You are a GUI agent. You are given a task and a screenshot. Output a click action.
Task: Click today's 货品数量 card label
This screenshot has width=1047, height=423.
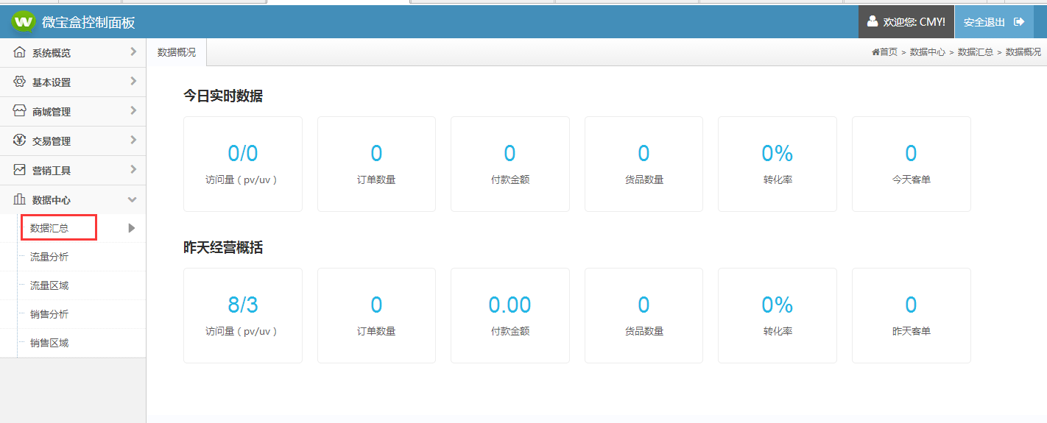pyautogui.click(x=644, y=179)
